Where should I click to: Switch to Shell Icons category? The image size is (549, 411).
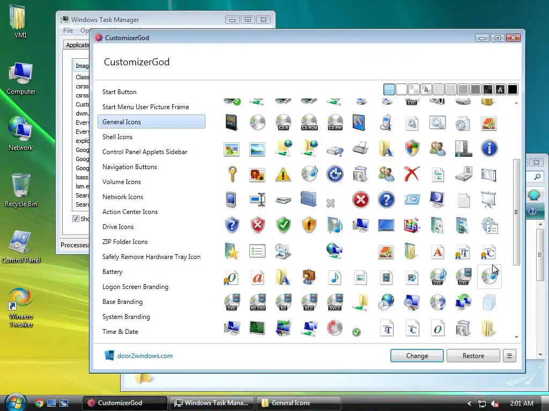point(117,137)
